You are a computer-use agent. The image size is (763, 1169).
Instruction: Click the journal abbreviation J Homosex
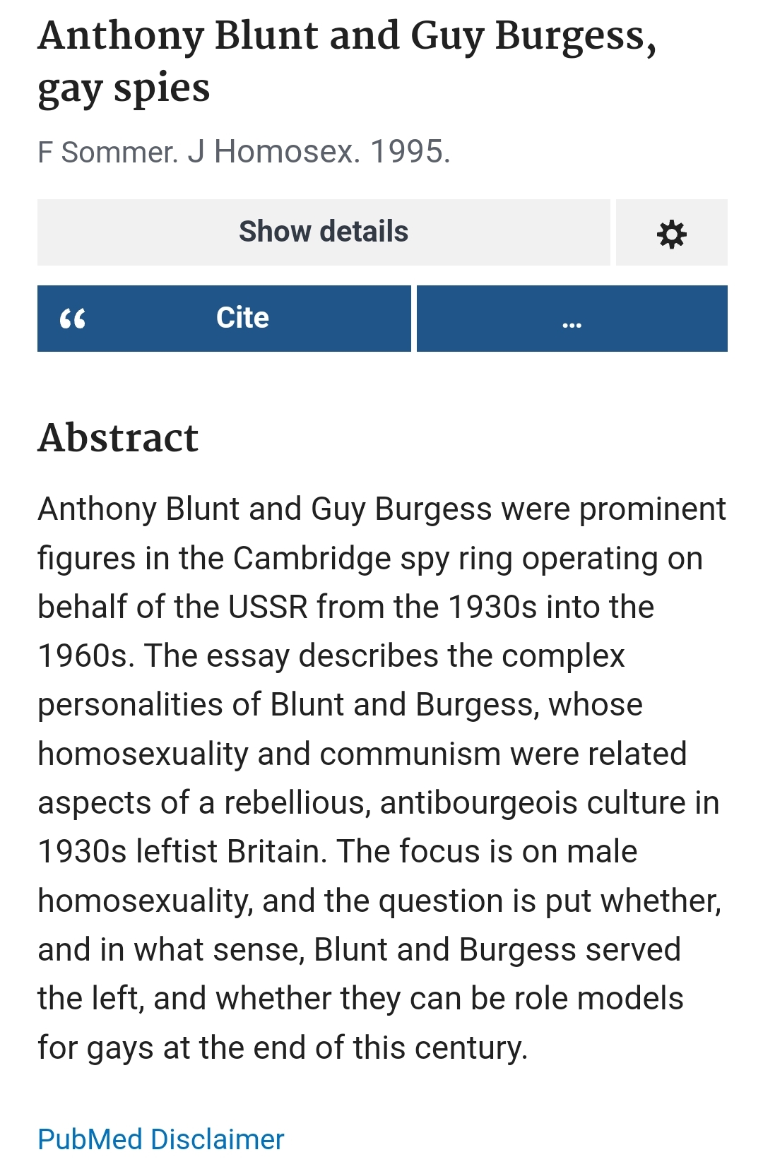click(273, 152)
